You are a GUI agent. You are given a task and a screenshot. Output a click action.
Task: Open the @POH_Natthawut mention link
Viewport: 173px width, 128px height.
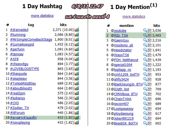click(126, 60)
